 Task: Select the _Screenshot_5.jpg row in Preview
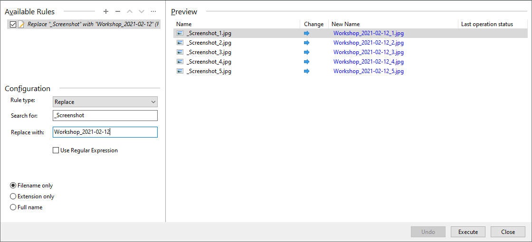coord(209,71)
